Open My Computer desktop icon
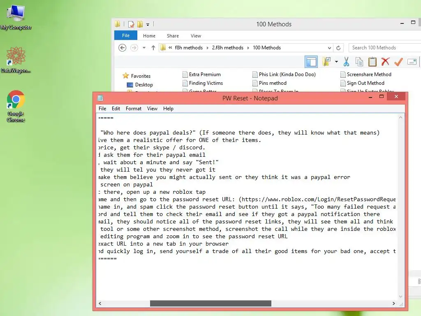The height and width of the screenshot is (316, 421). coord(16,17)
